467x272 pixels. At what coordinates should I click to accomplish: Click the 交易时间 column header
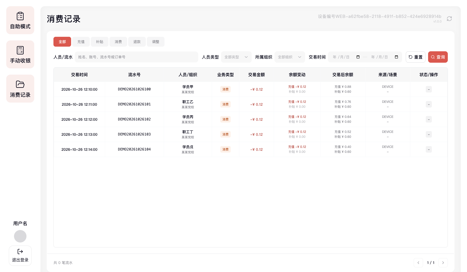coord(79,75)
